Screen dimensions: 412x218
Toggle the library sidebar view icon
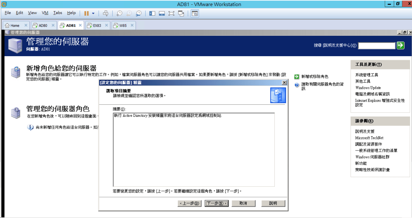152,13
